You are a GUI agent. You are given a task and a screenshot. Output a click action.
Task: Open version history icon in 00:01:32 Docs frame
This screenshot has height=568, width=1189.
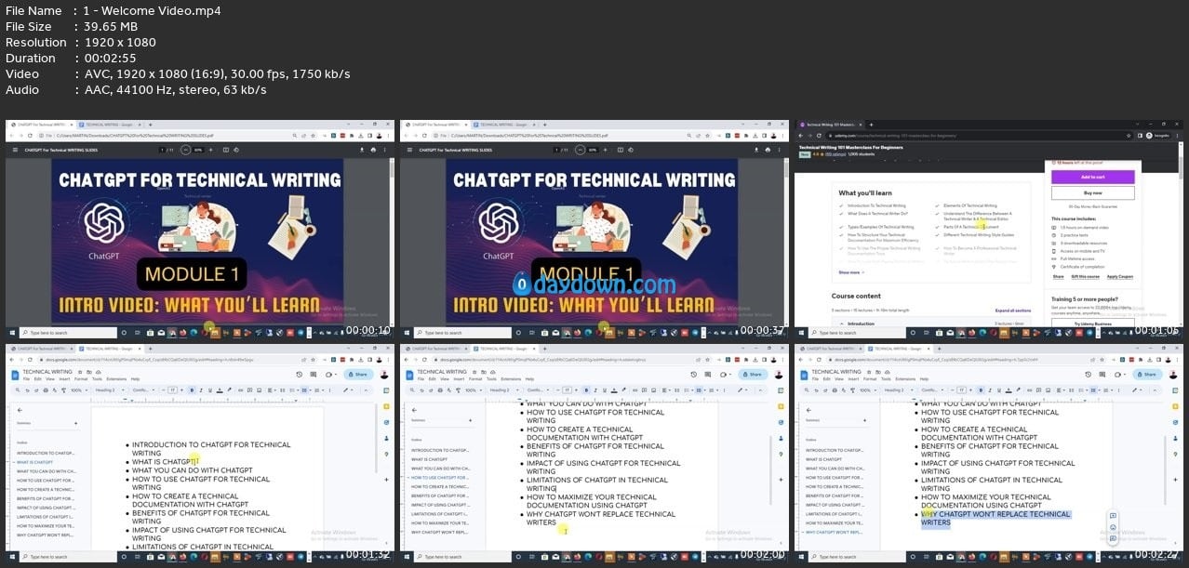point(300,375)
